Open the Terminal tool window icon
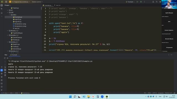The image size is (177, 99). coord(2,84)
